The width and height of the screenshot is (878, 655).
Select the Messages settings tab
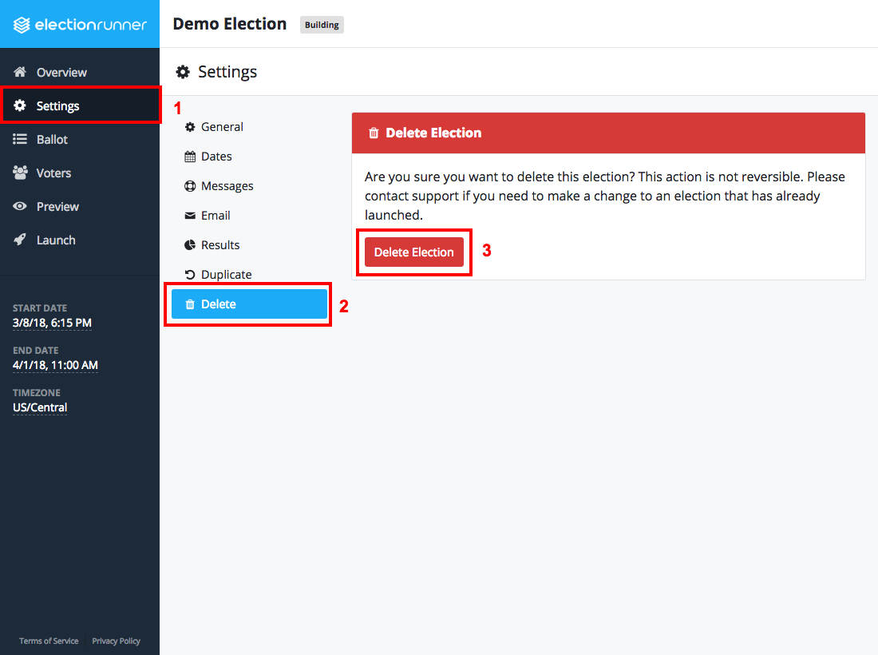(x=227, y=185)
